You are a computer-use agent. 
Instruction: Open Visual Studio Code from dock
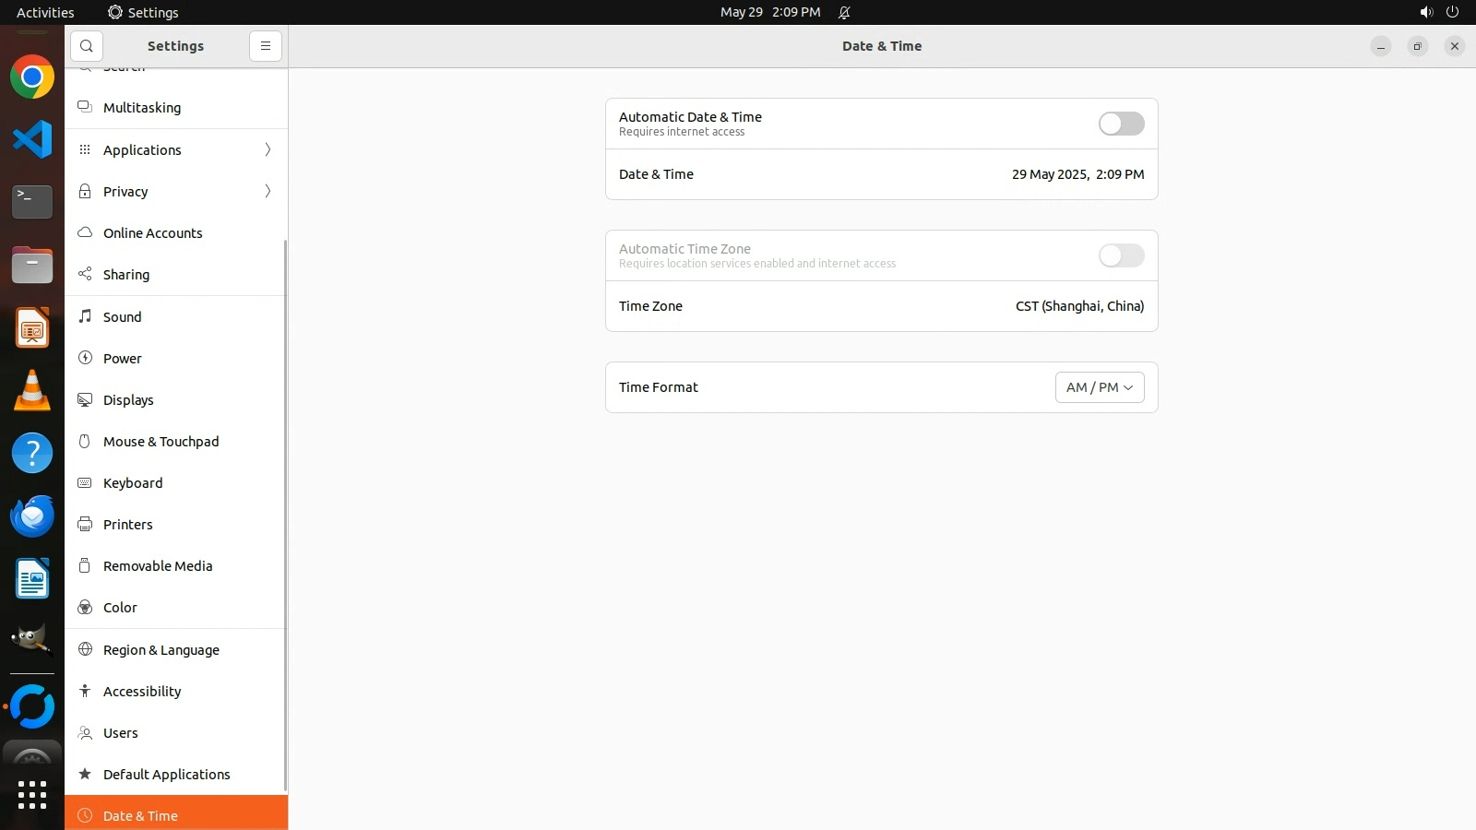tap(32, 140)
